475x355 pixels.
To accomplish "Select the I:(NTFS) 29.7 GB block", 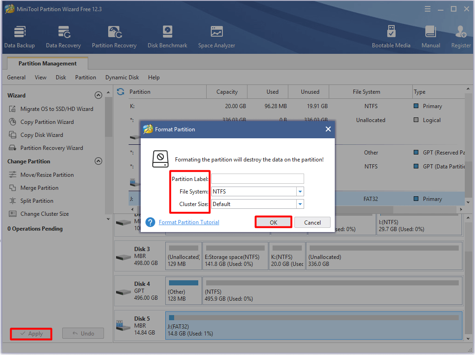I will pos(419,225).
